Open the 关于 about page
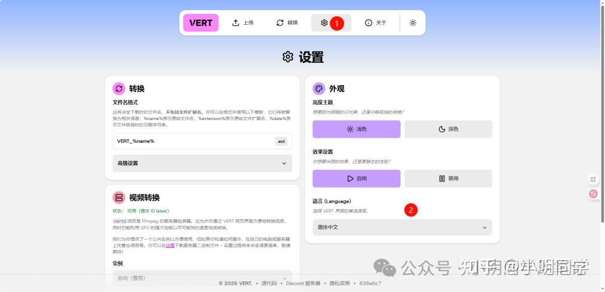Image resolution: width=605 pixels, height=292 pixels. [x=375, y=23]
